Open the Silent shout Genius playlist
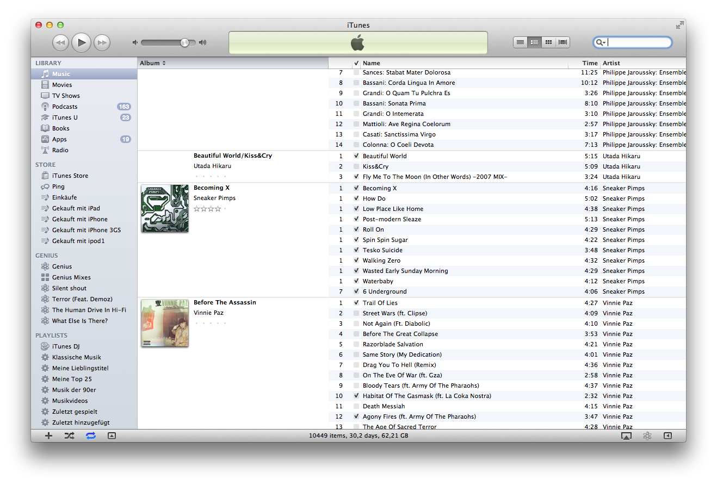The height and width of the screenshot is (485, 717). pyautogui.click(x=84, y=288)
